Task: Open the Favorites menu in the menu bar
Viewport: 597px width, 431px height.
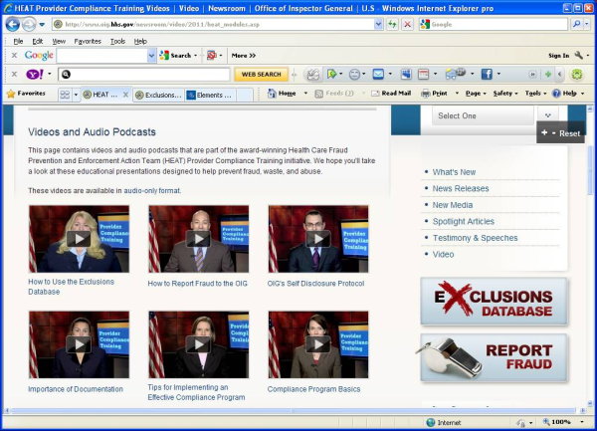Action: [88, 41]
